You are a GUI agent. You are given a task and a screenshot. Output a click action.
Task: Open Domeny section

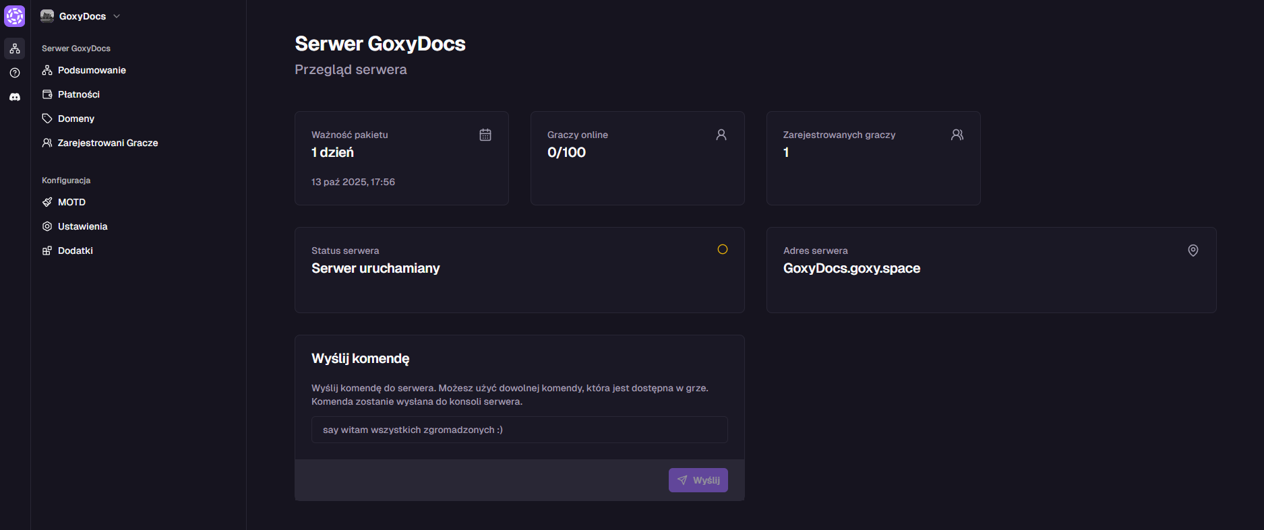point(76,119)
